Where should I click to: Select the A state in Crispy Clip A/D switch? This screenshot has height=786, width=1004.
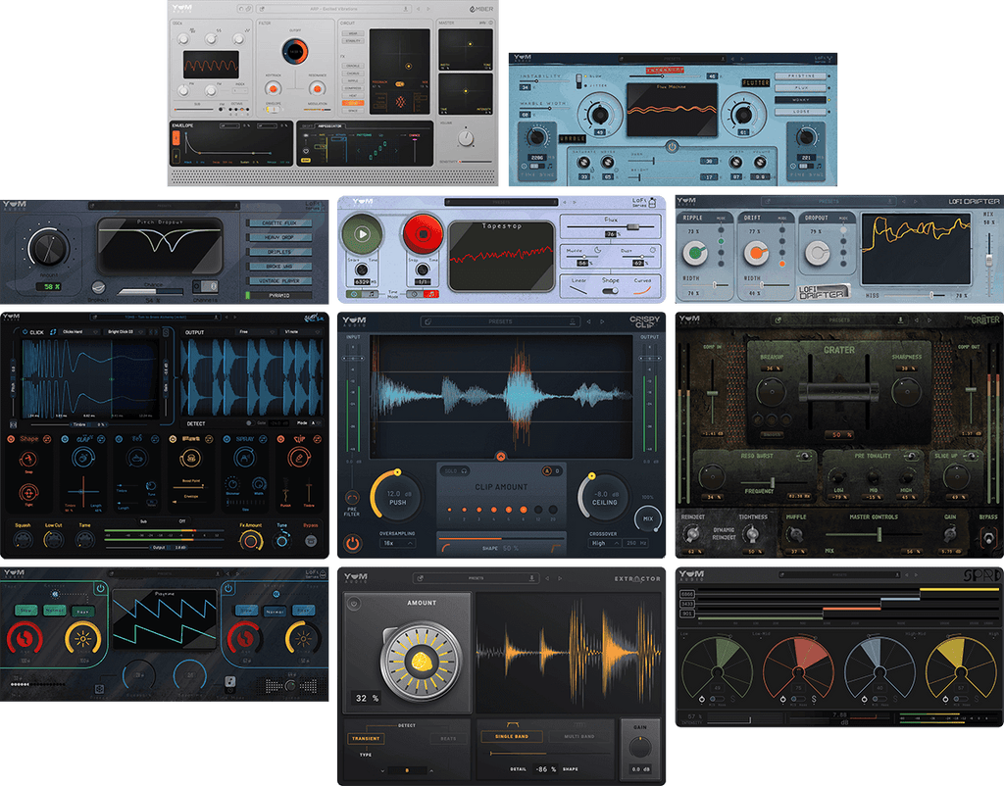[x=547, y=471]
